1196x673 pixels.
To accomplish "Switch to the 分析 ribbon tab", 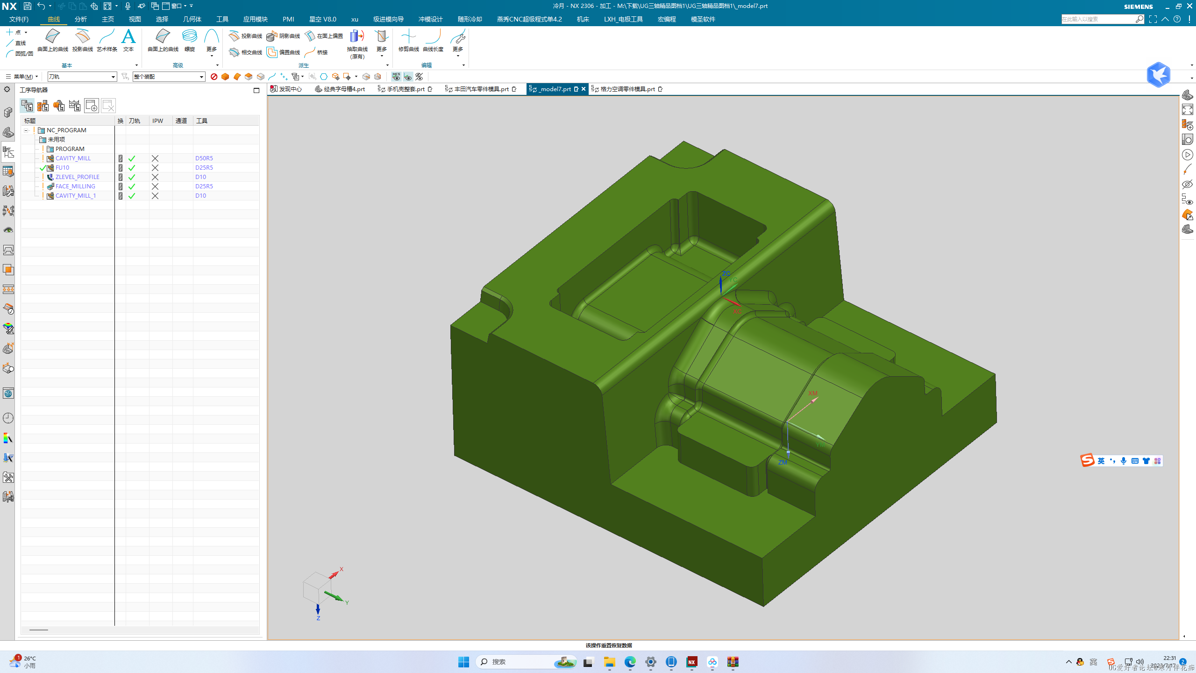I will click(81, 19).
